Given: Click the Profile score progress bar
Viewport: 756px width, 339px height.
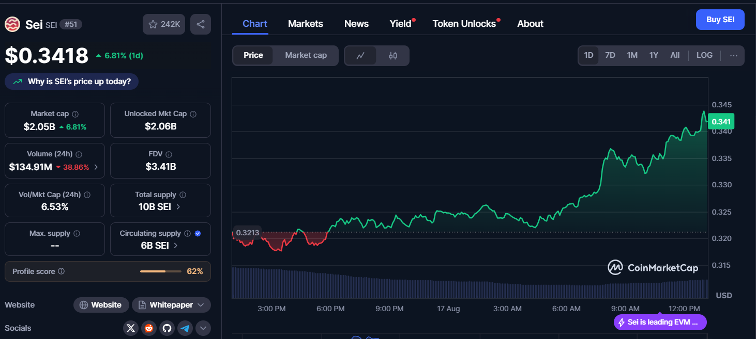Looking at the screenshot, I should pos(161,271).
